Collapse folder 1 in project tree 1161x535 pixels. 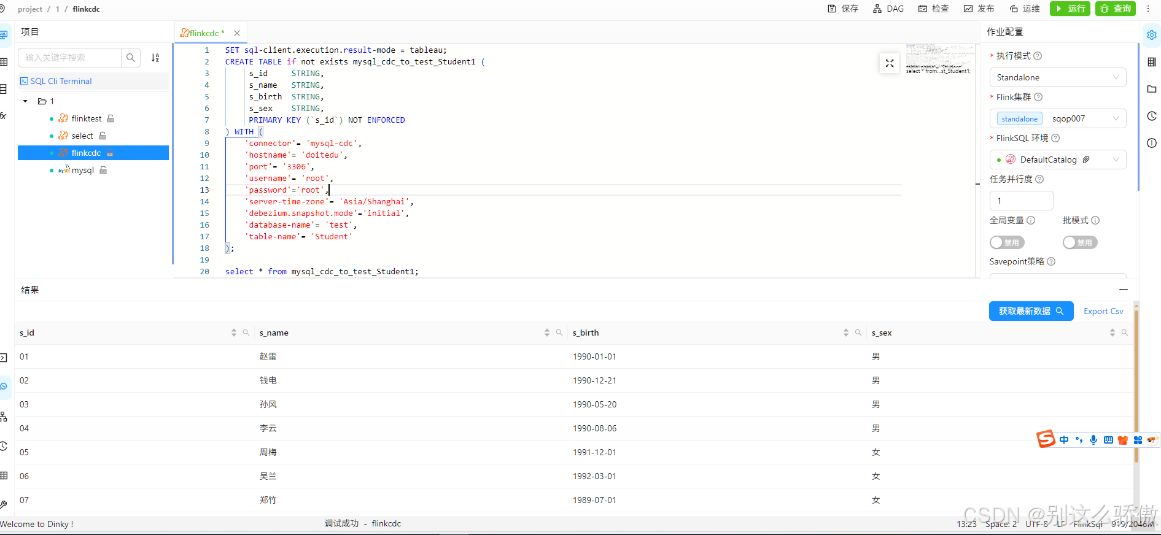[x=25, y=101]
